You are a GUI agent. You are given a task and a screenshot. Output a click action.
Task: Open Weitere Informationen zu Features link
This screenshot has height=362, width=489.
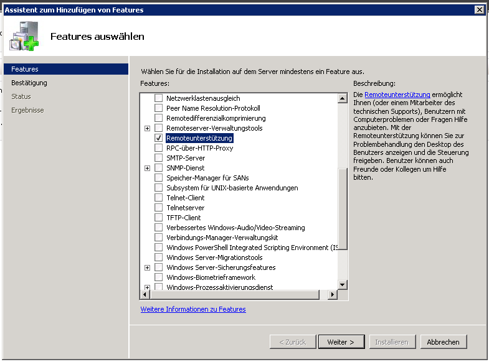point(193,309)
